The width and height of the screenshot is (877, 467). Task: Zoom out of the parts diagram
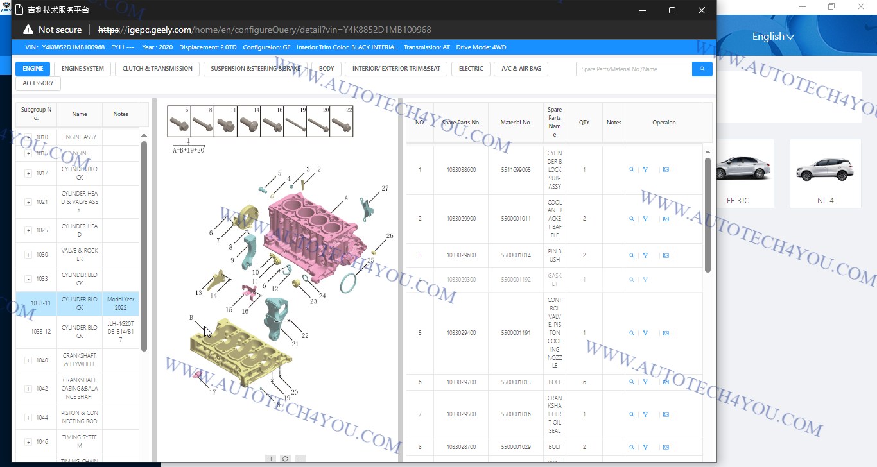[300, 459]
